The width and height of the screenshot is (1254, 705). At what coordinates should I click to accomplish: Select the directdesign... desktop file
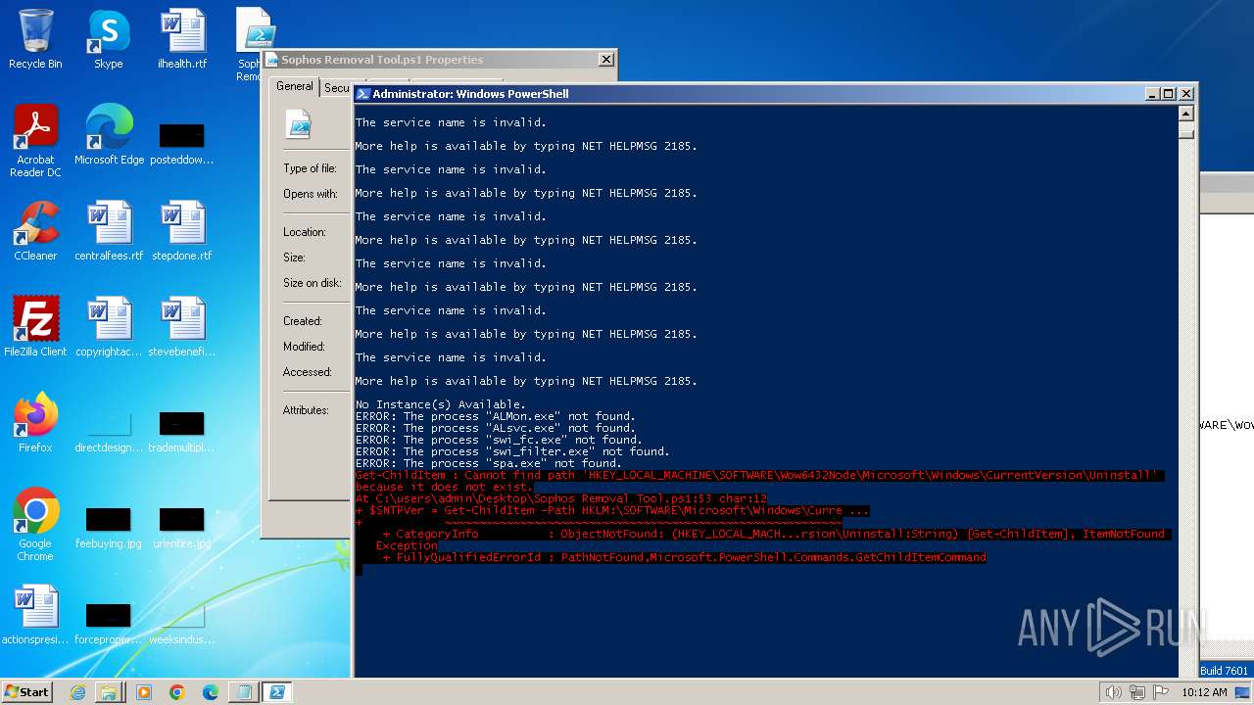coord(109,429)
